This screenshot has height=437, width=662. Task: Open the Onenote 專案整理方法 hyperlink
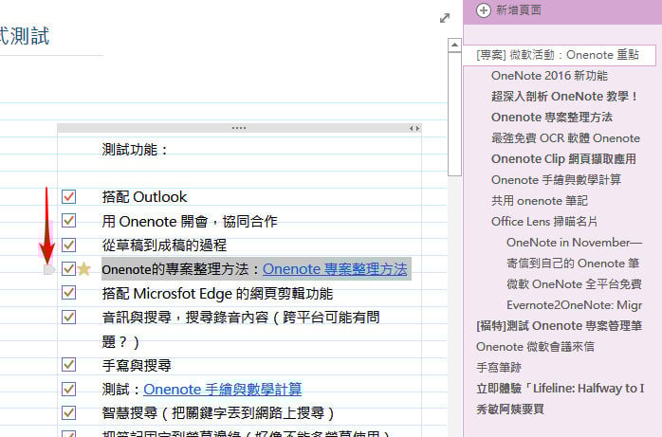(335, 269)
